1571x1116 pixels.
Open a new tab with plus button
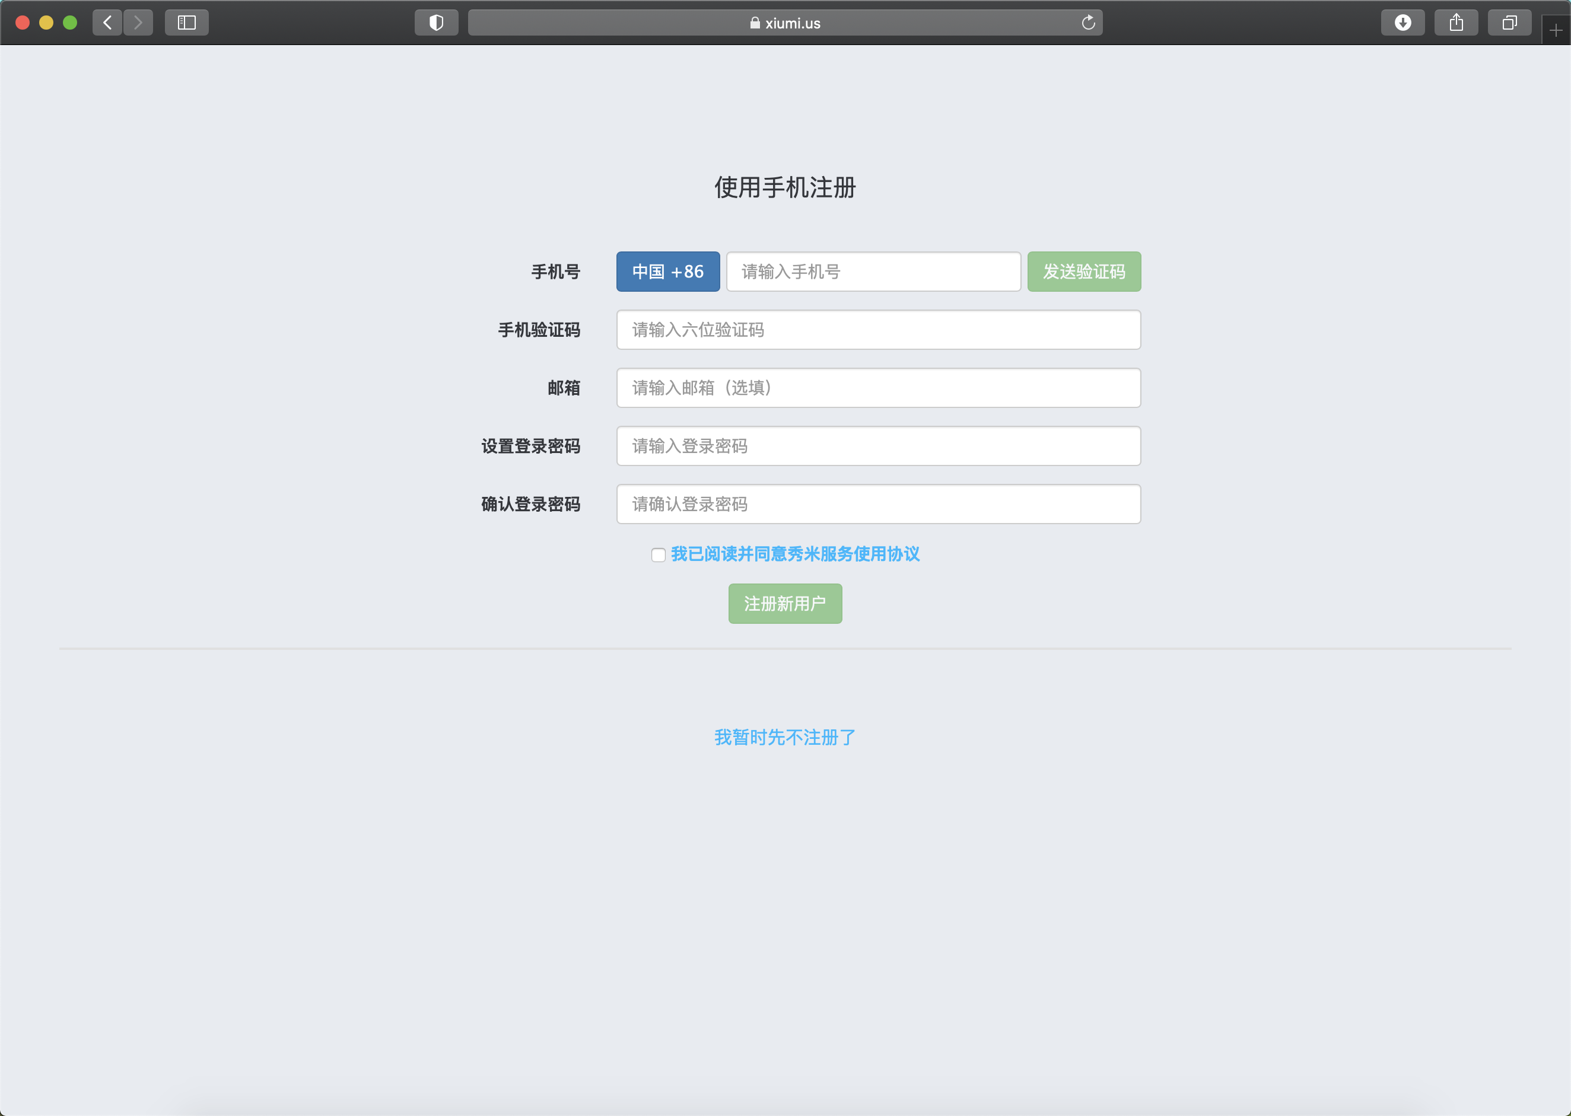tap(1556, 30)
